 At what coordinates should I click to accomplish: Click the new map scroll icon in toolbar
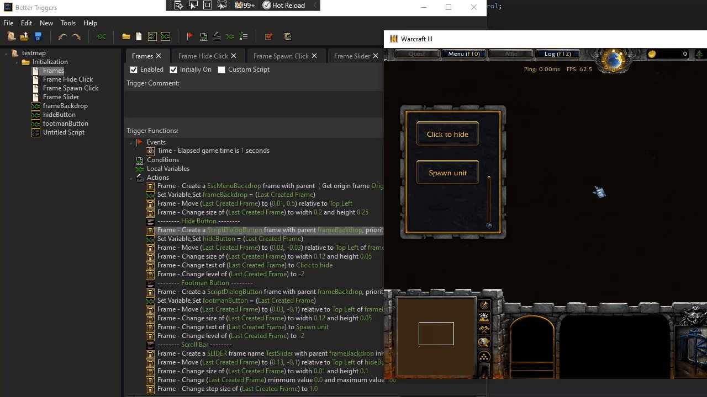point(11,36)
